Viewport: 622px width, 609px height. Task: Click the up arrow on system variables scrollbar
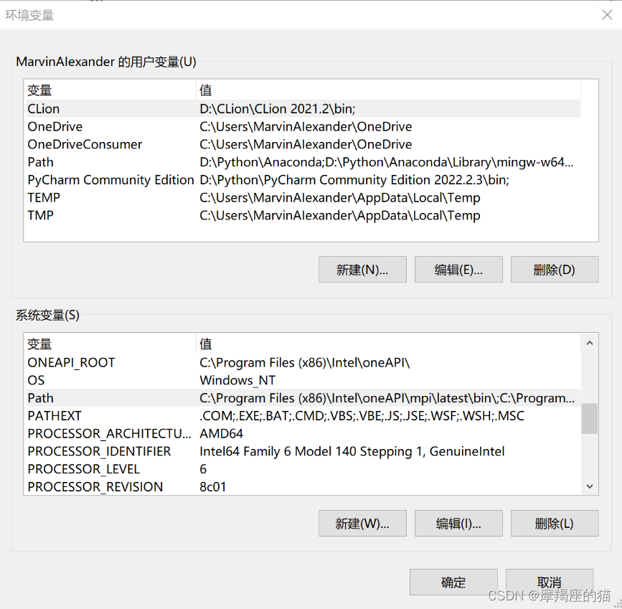[x=590, y=343]
